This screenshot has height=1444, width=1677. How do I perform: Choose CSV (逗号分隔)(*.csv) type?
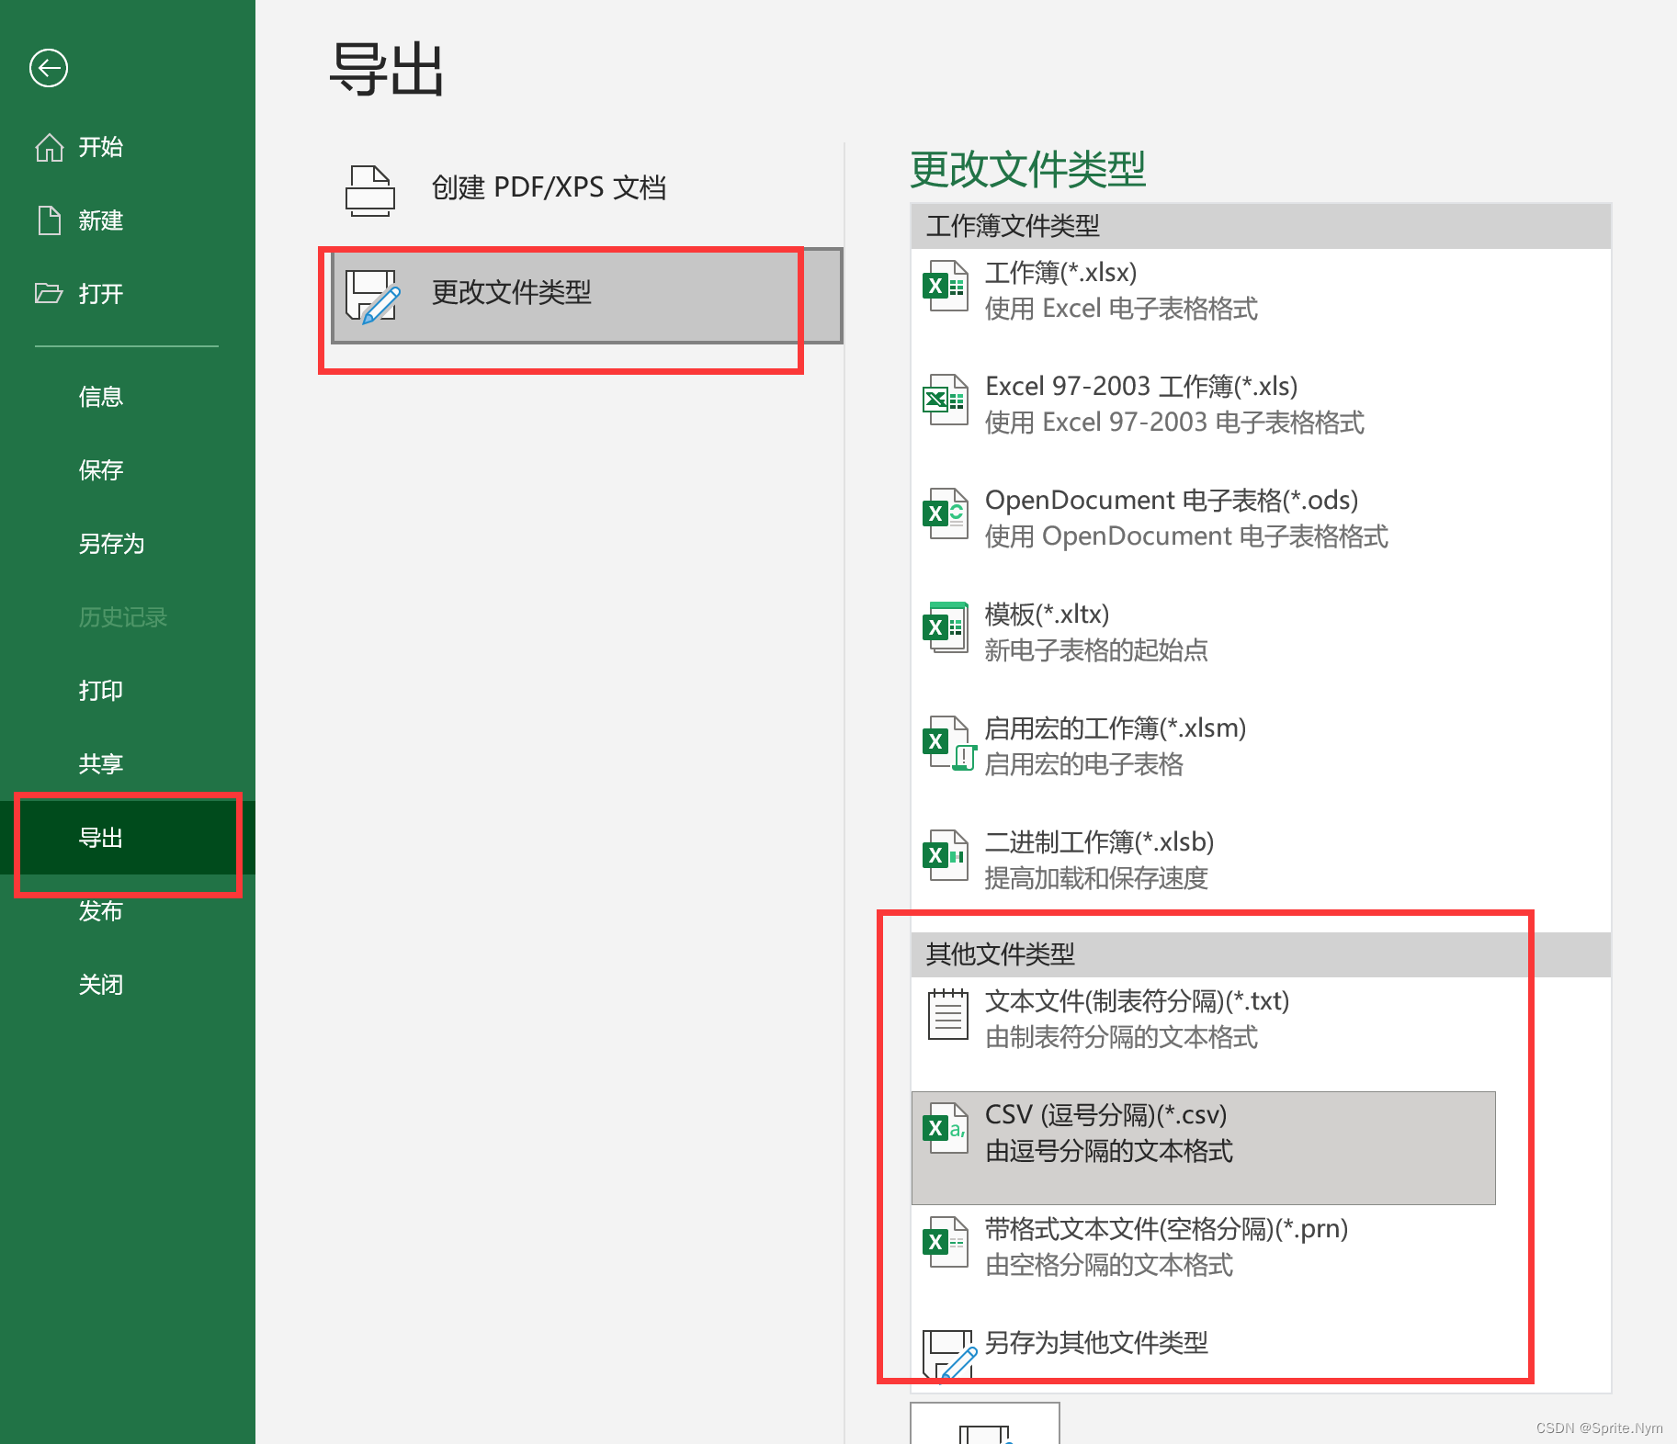[x=1204, y=1148]
